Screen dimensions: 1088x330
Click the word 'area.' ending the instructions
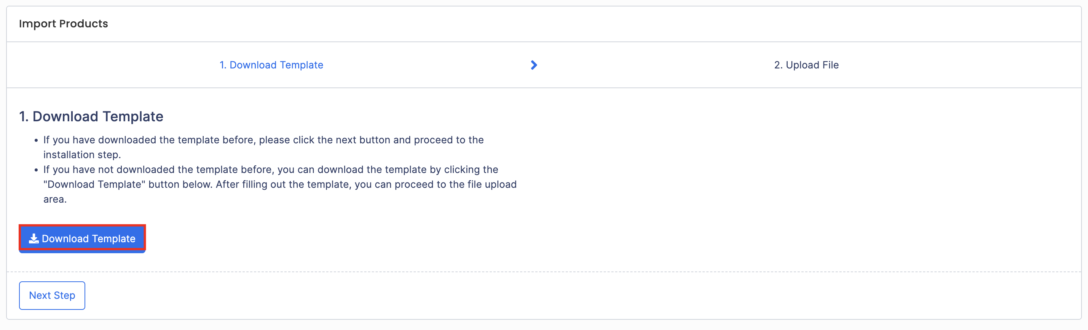point(55,199)
